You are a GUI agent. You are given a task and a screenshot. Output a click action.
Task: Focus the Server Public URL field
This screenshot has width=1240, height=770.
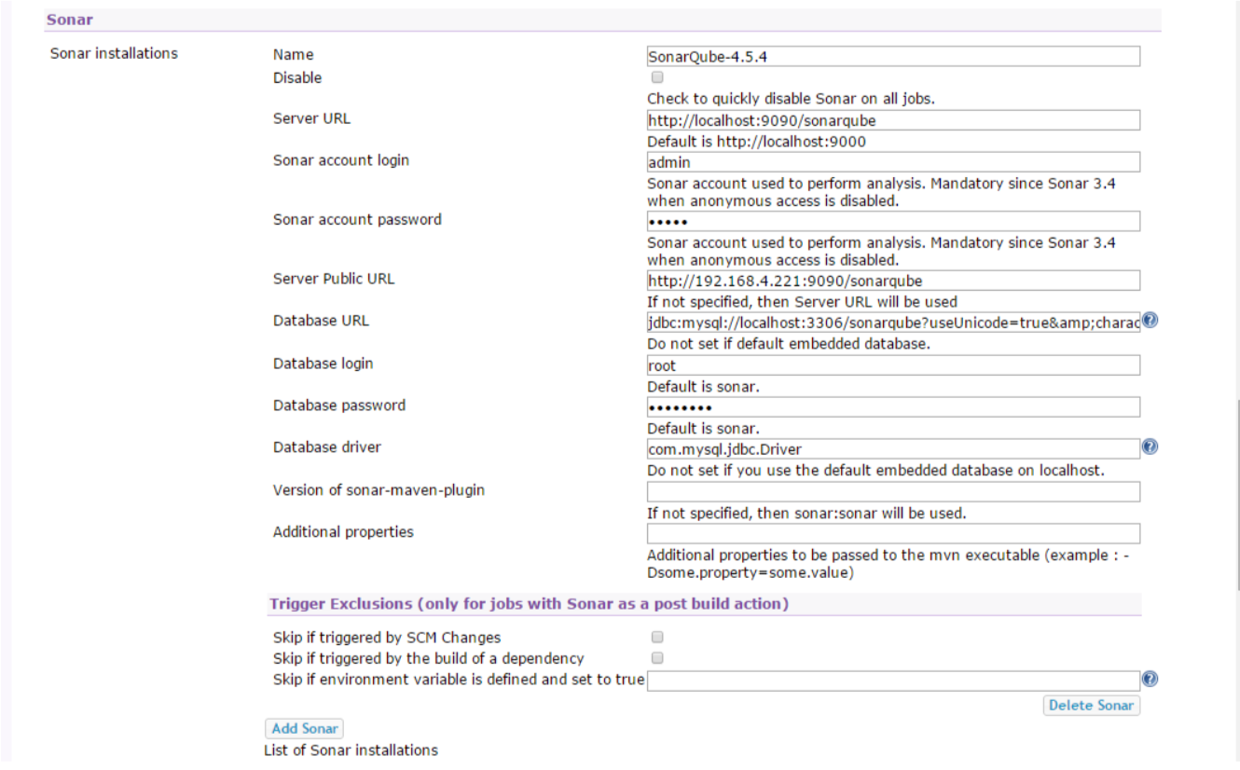pos(893,281)
